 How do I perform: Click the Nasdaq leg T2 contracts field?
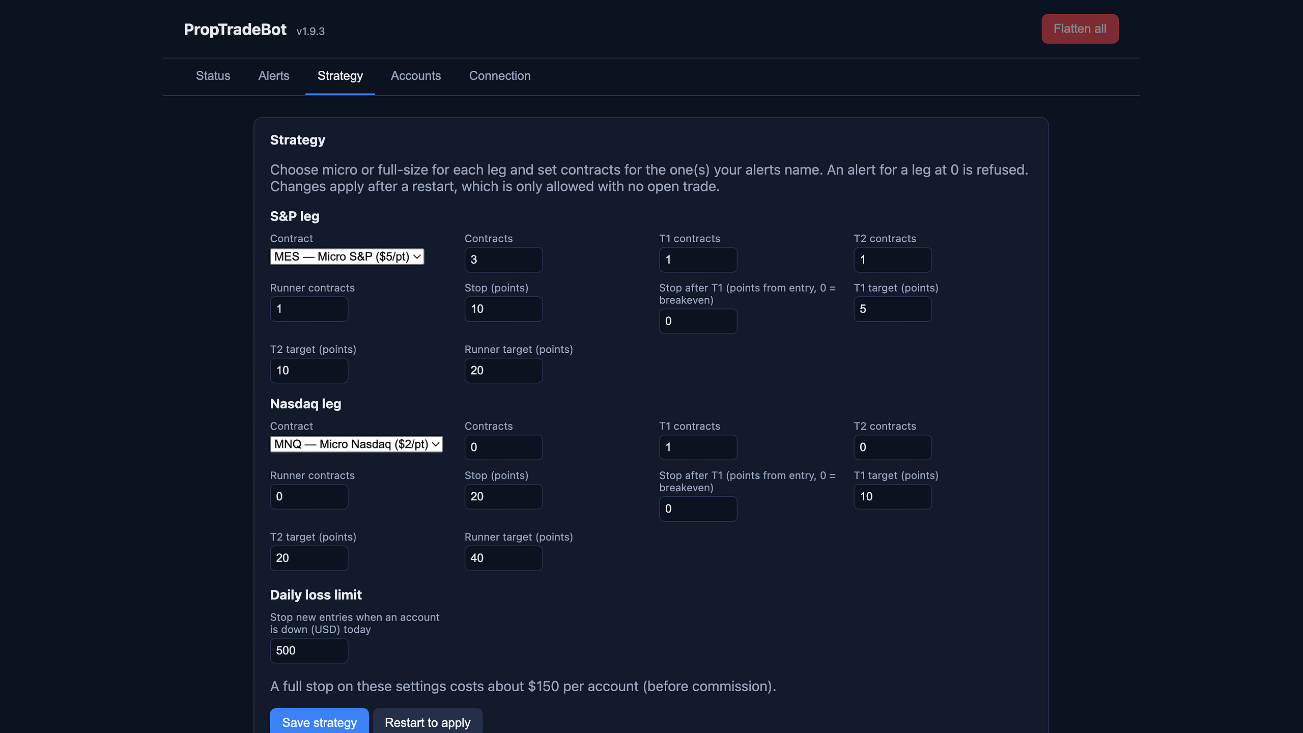point(893,447)
